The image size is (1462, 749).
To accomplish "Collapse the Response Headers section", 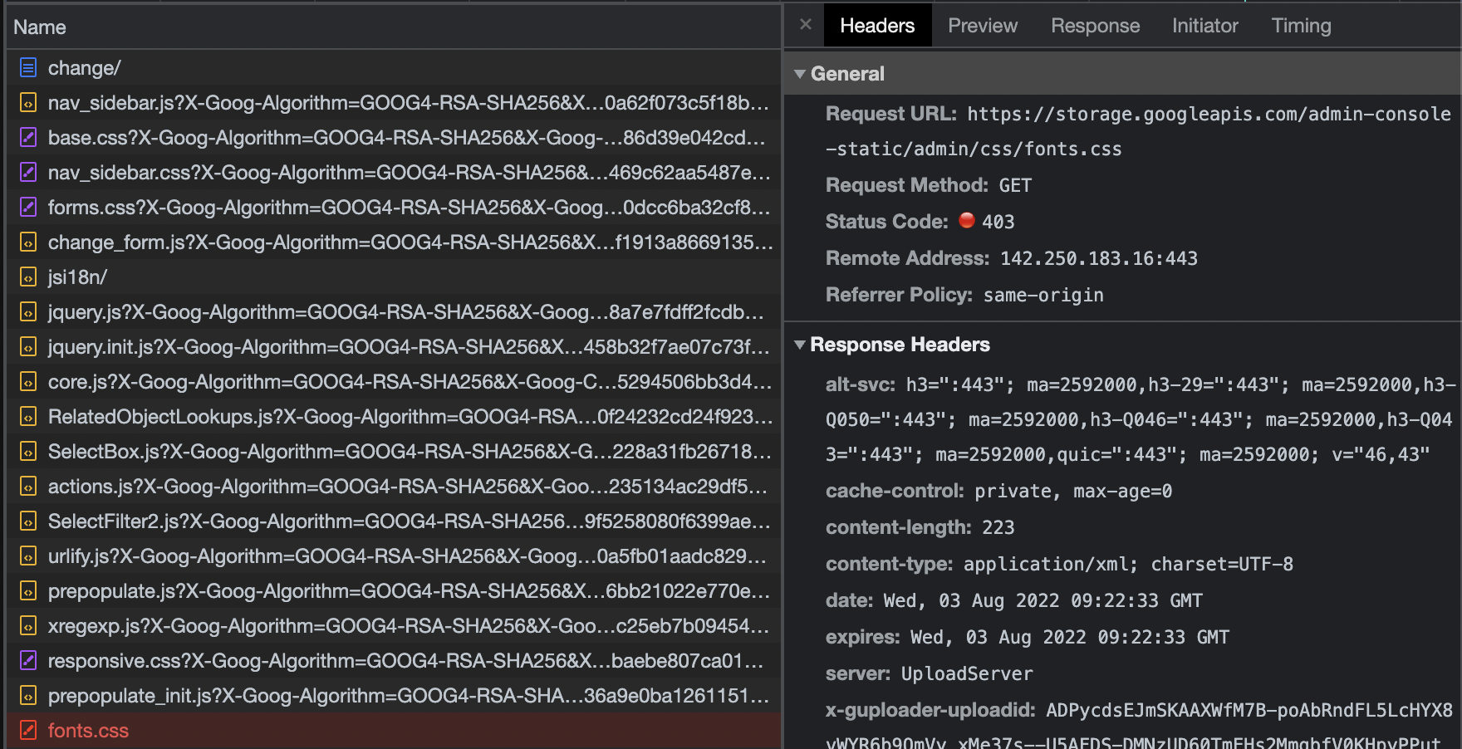I will coord(800,345).
